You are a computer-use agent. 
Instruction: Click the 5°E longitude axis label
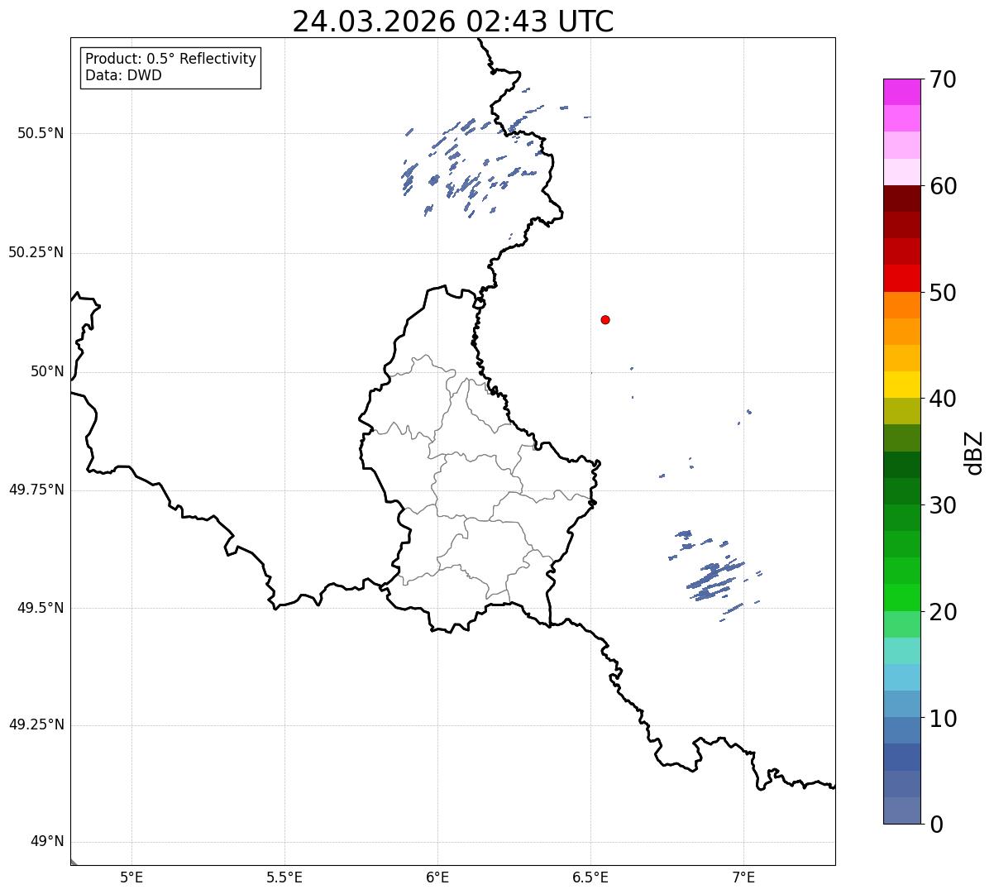pos(132,877)
